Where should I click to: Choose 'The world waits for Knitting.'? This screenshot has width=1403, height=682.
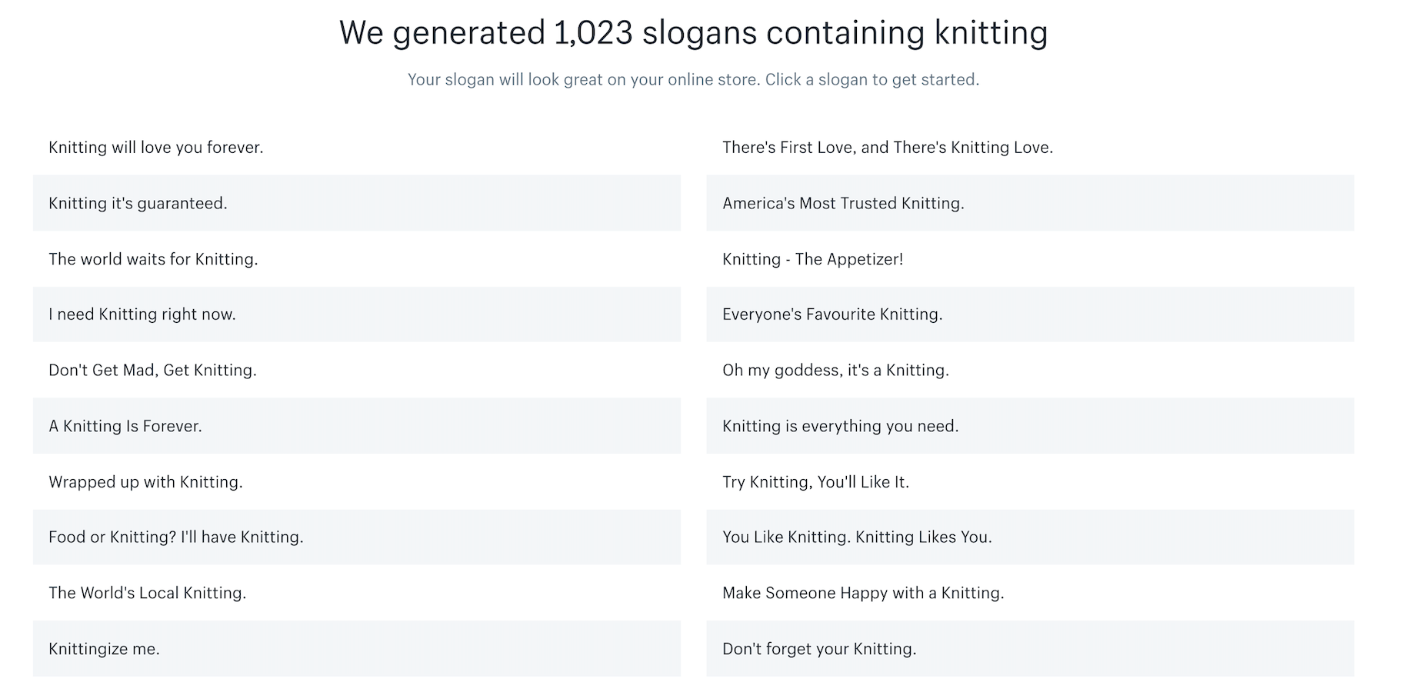(x=154, y=259)
